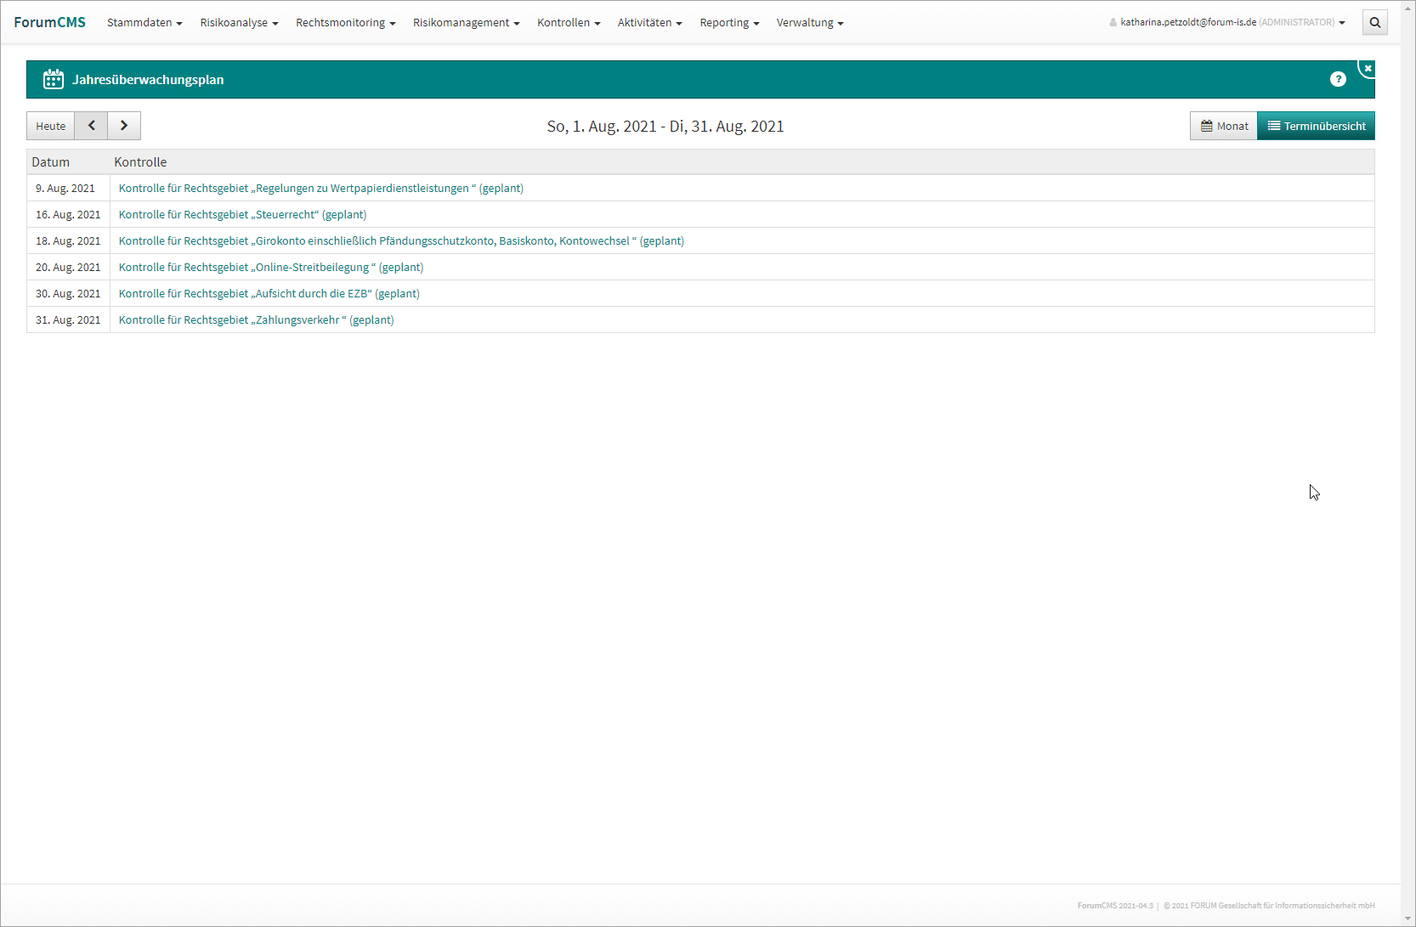Open help via question mark icon

[x=1338, y=79]
